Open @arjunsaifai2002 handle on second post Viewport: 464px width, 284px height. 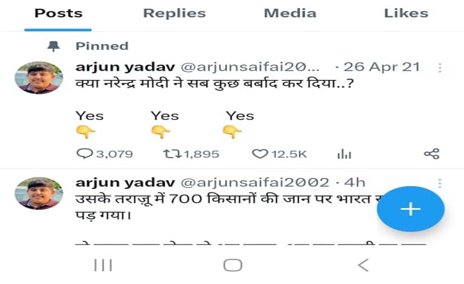coord(255,183)
